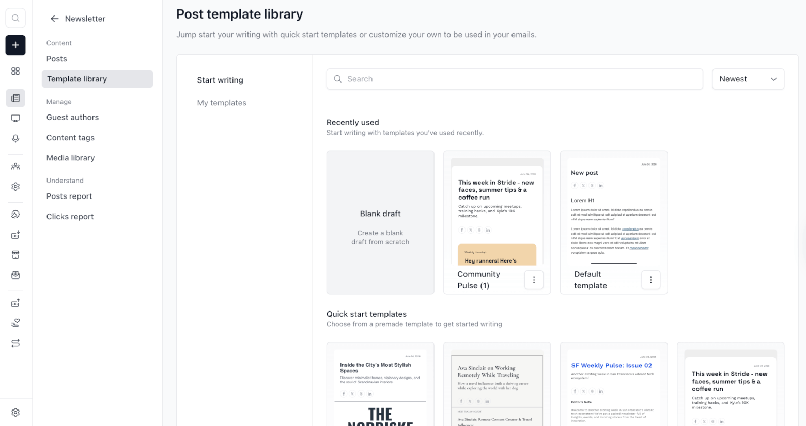The image size is (806, 426).
Task: Open the audience people icon
Action: [x=16, y=167]
